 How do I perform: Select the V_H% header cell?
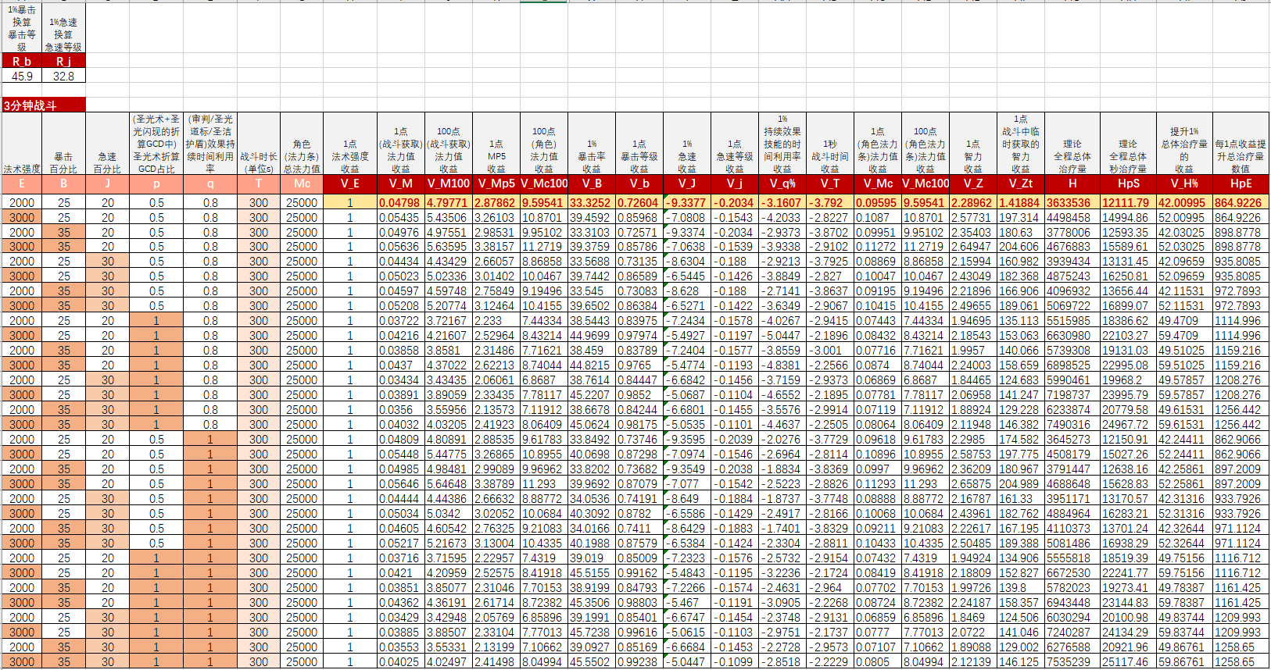coord(1185,184)
